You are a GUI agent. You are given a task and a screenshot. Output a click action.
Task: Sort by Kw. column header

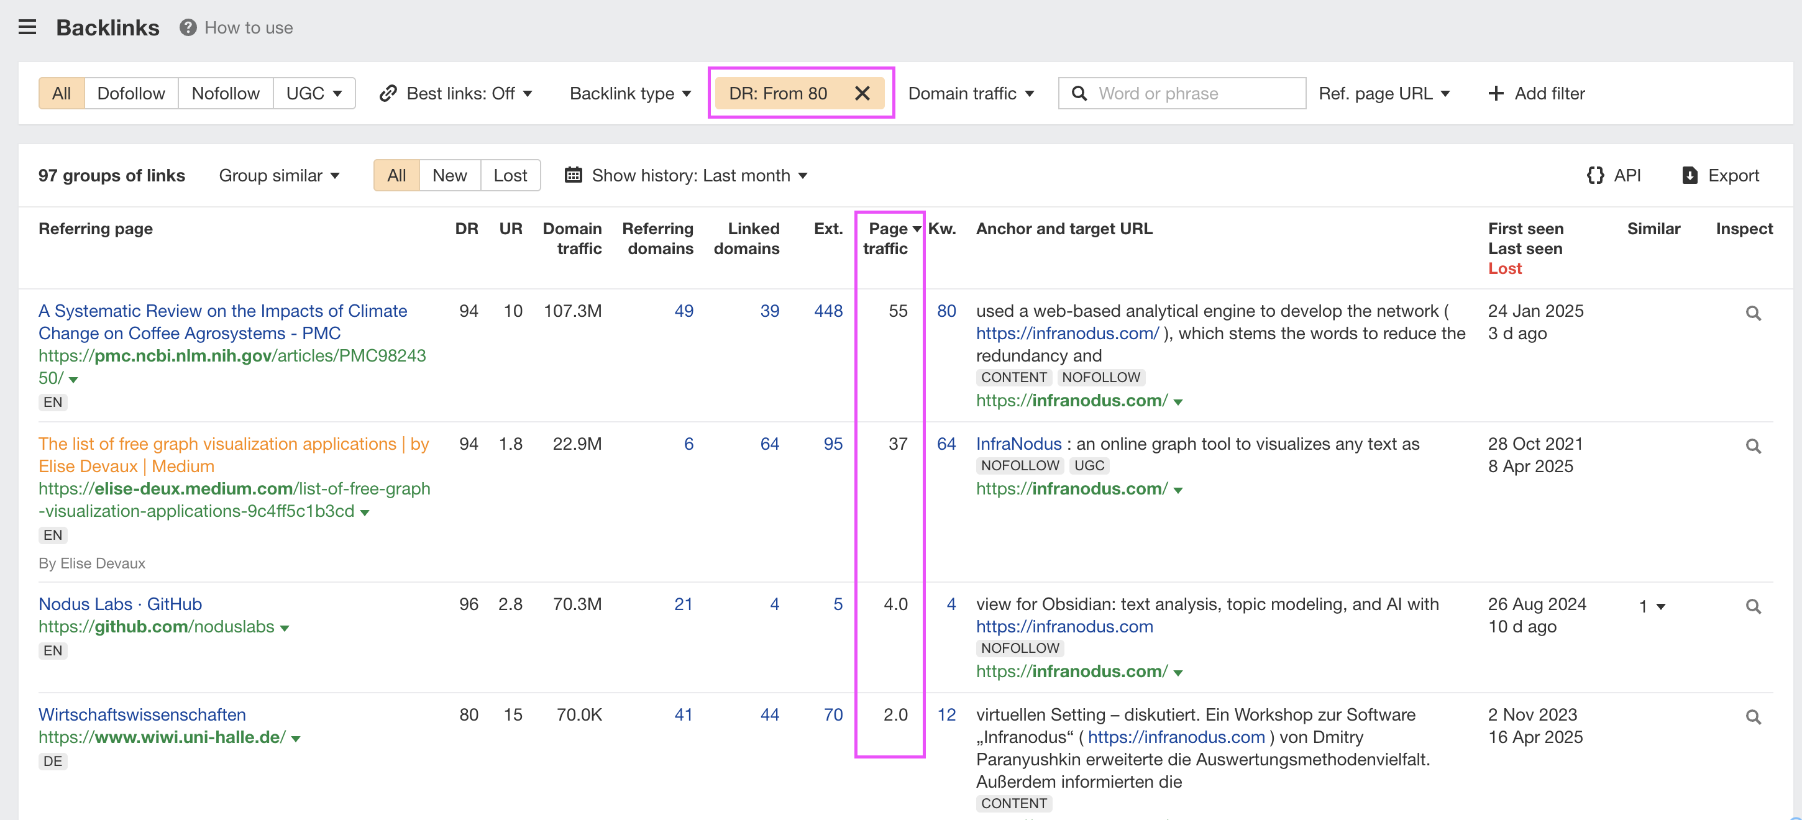(x=941, y=229)
